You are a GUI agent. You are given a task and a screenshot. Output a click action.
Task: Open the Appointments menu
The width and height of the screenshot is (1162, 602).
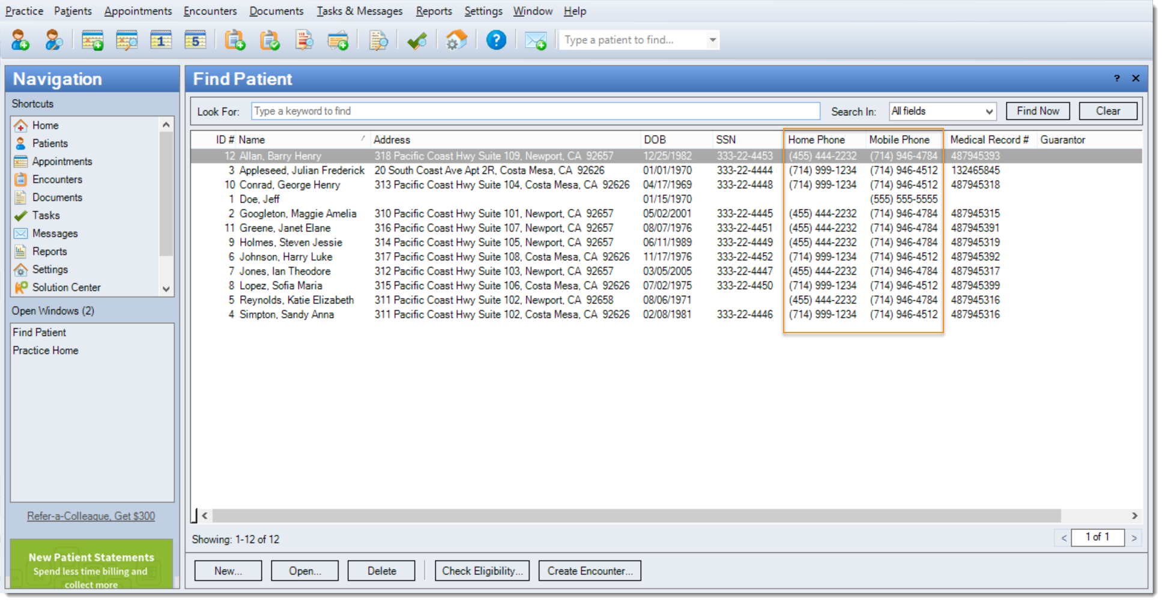click(138, 11)
